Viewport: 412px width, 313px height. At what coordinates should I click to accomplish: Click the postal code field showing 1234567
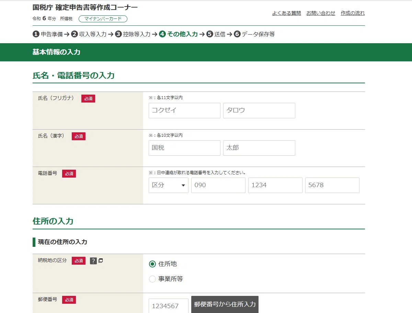(x=169, y=306)
